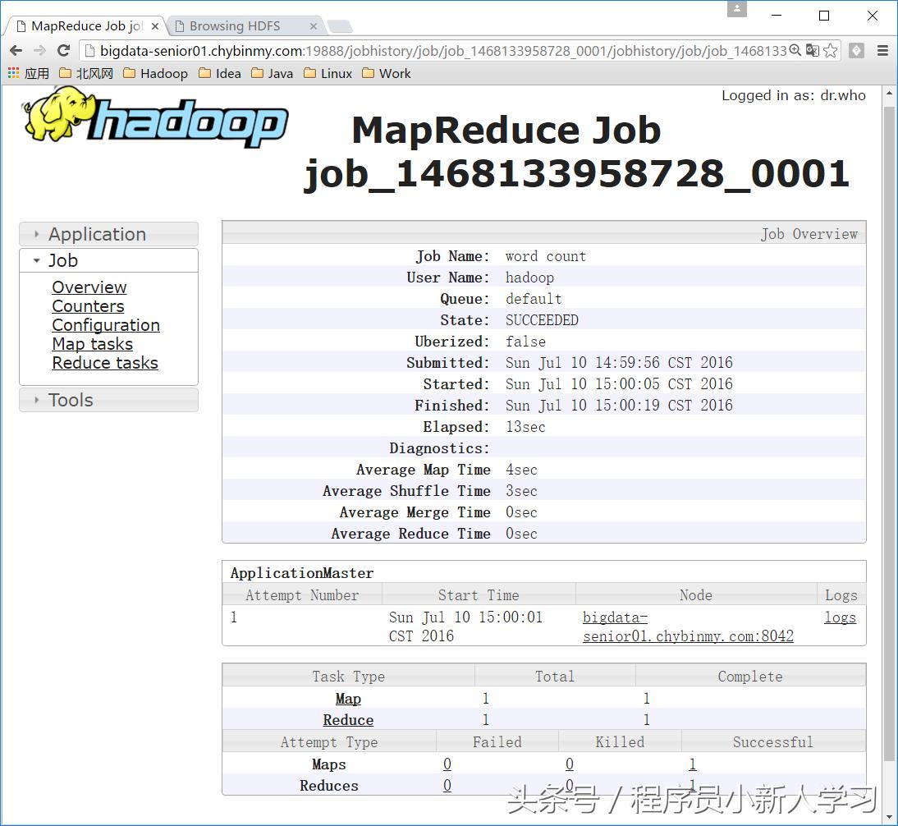Open the page zoom magnifier icon

794,50
